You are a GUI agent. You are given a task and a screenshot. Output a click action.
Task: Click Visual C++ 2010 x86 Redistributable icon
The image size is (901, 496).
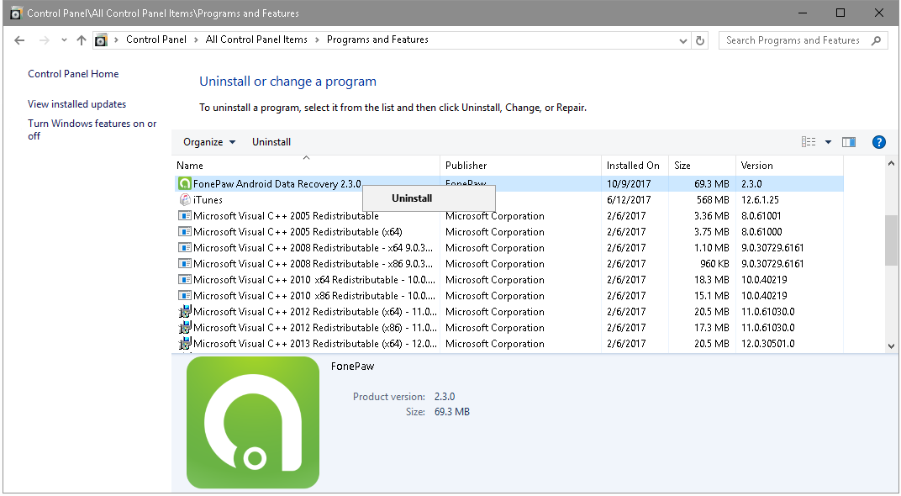point(184,296)
